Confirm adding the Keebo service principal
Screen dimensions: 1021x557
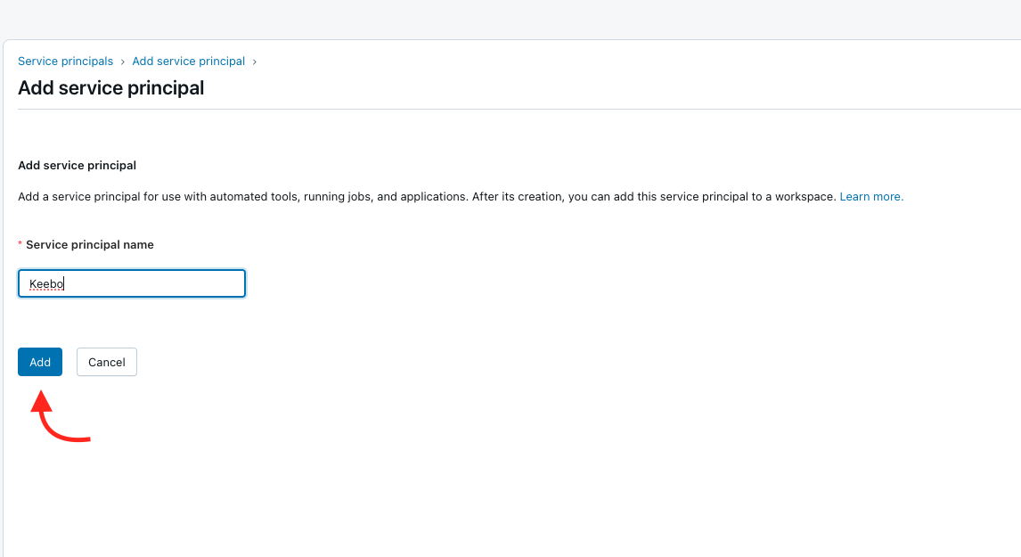click(39, 362)
